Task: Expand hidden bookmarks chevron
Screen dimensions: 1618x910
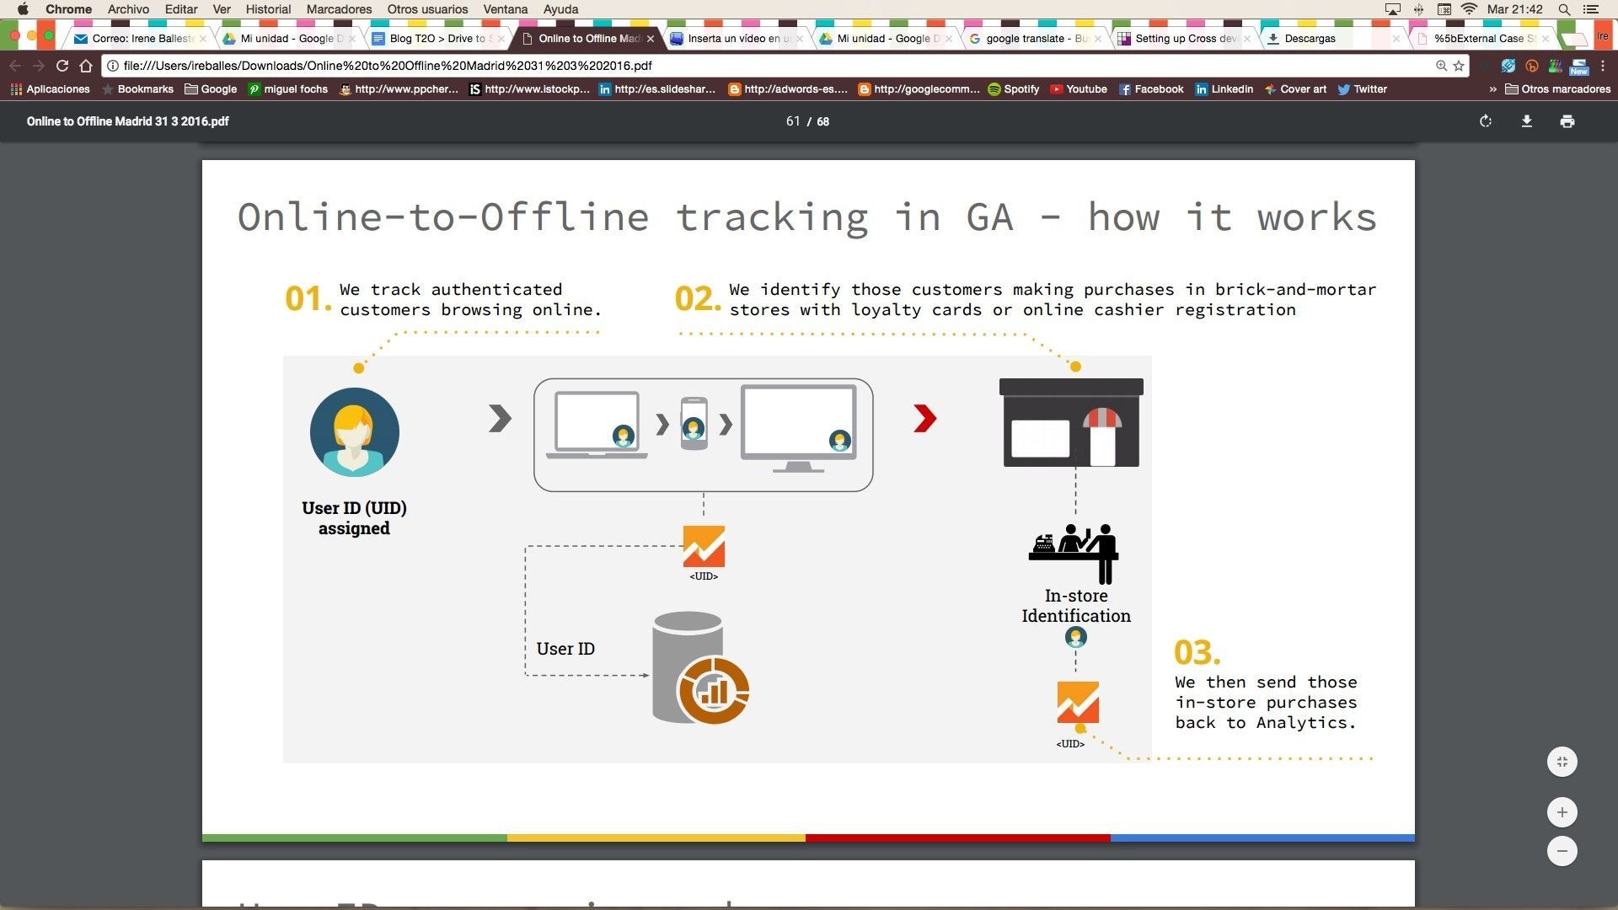Action: click(1492, 89)
